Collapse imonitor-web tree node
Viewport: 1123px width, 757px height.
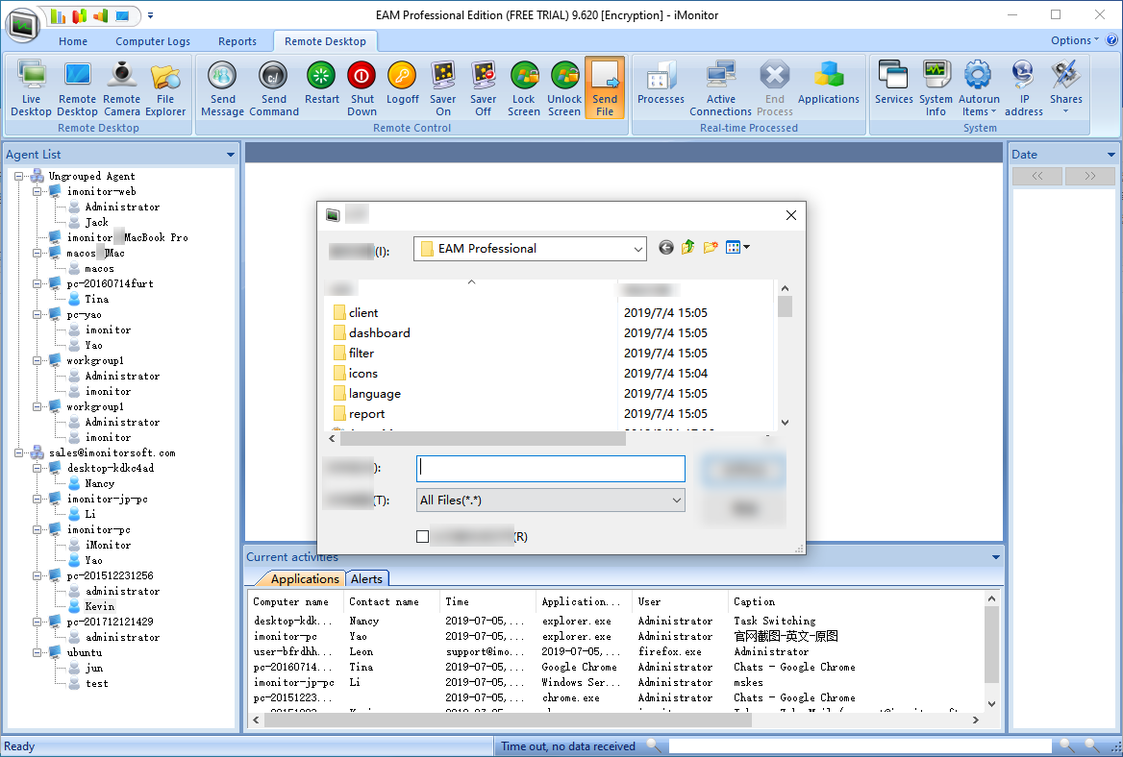(x=37, y=192)
